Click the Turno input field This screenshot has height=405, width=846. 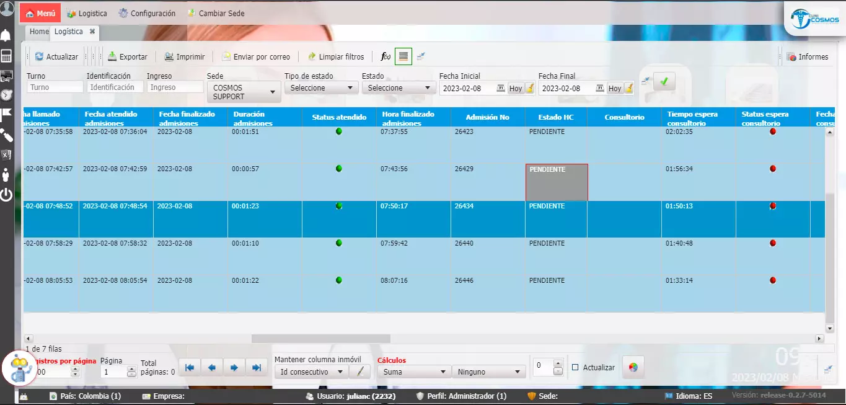(x=55, y=87)
